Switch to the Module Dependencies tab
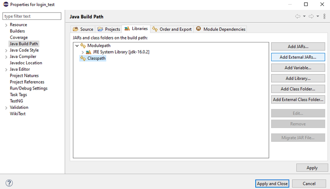This screenshot has width=330, height=189. click(x=220, y=29)
